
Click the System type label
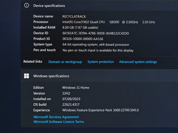coord(43,44)
